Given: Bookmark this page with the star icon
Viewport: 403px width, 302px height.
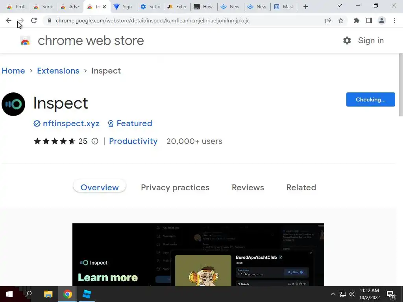Looking at the screenshot, I should tap(341, 20).
